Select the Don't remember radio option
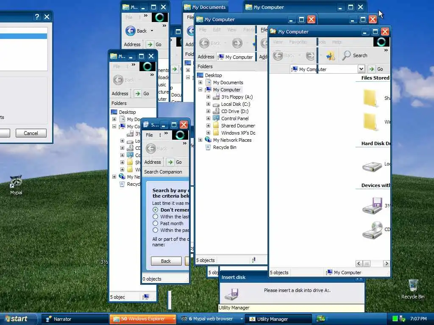Image resolution: width=434 pixels, height=325 pixels. [155, 210]
